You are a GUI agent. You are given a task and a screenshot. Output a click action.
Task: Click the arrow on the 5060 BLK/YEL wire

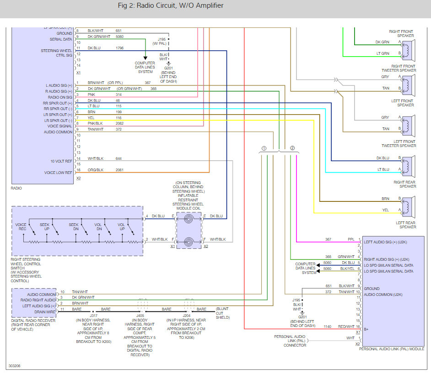318,271
